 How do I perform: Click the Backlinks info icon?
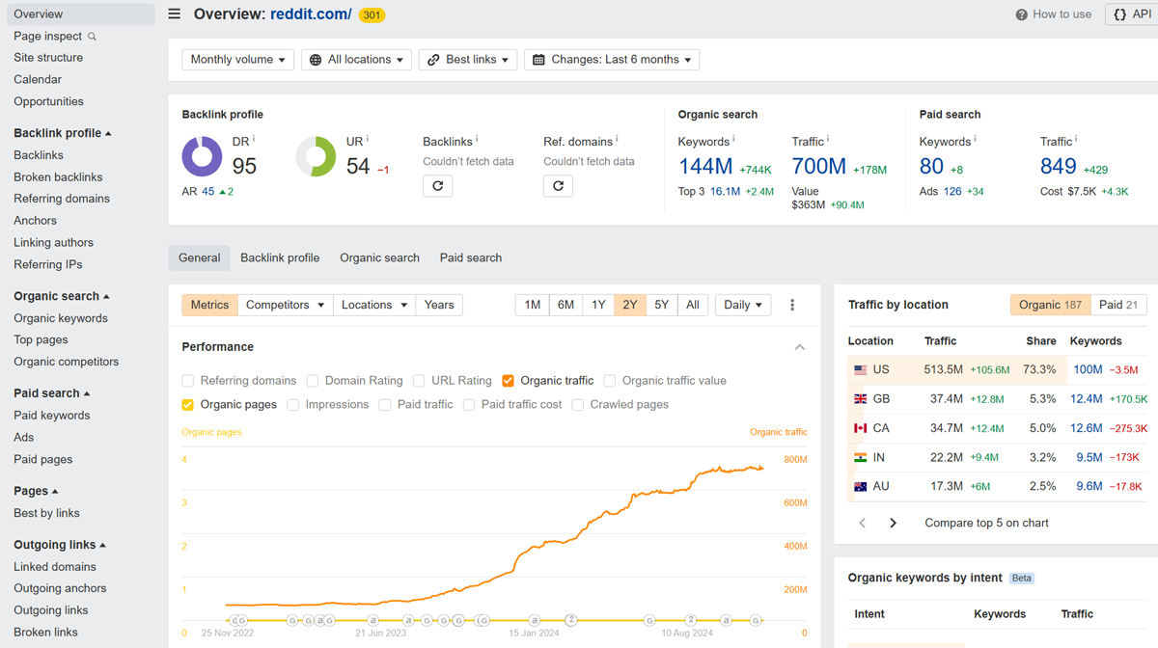pyautogui.click(x=477, y=139)
